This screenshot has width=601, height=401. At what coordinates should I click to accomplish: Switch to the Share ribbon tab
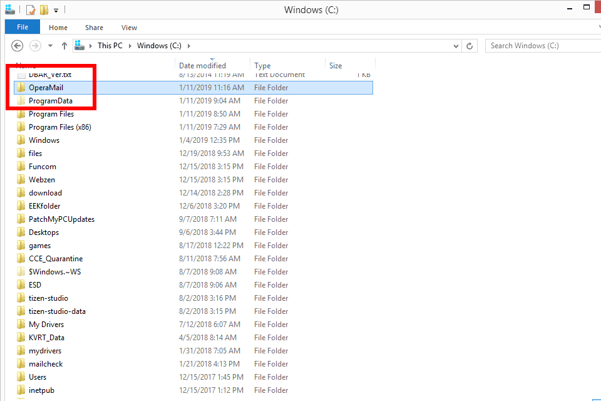[94, 28]
